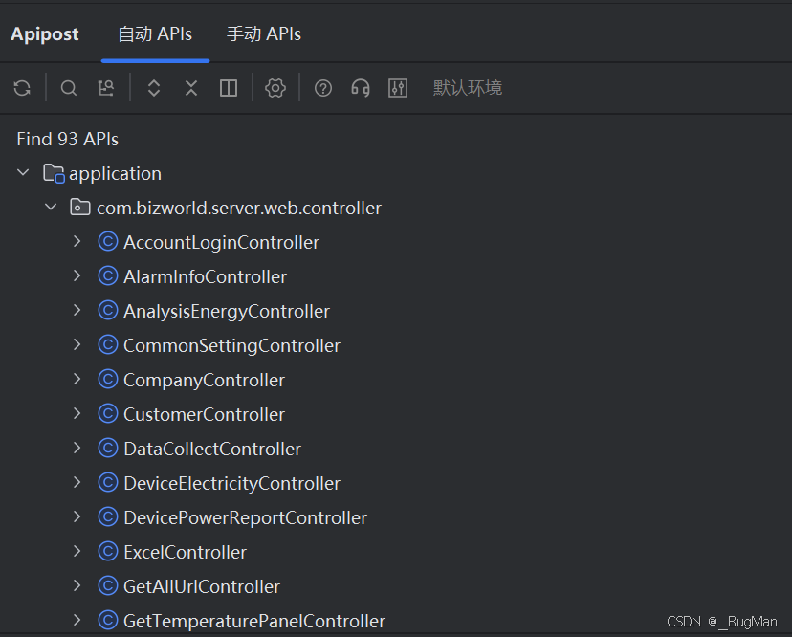Select AlarmInfoController in the tree
This screenshot has width=792, height=637.
point(205,276)
